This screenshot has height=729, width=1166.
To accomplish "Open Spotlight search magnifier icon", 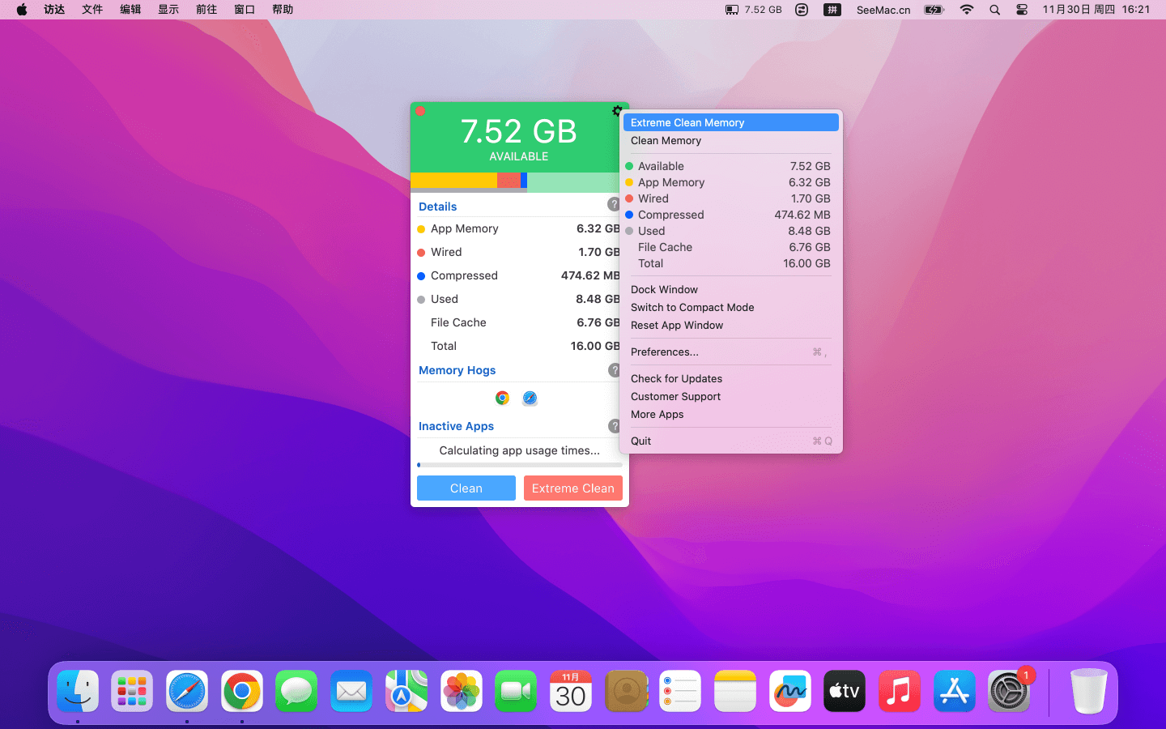I will click(x=994, y=10).
